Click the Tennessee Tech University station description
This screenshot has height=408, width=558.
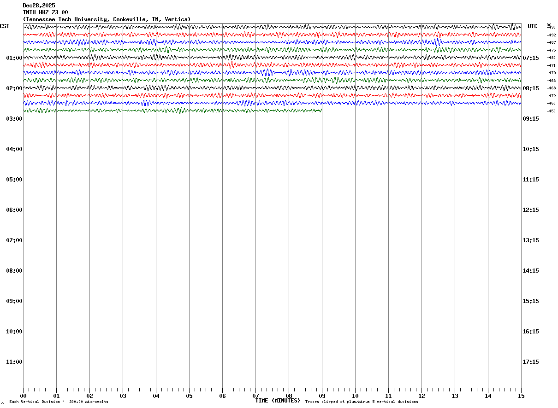(107, 19)
